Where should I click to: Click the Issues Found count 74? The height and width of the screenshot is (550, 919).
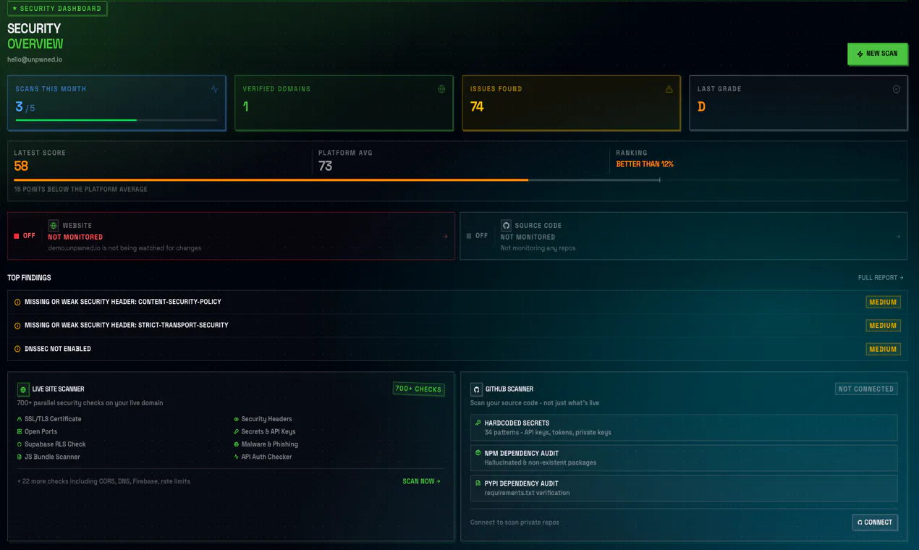pos(477,106)
